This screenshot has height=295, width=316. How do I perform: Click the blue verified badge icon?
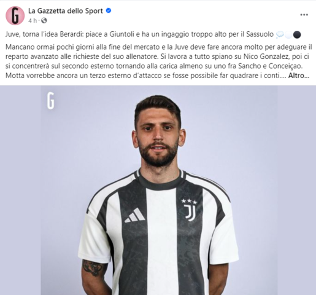click(x=109, y=10)
